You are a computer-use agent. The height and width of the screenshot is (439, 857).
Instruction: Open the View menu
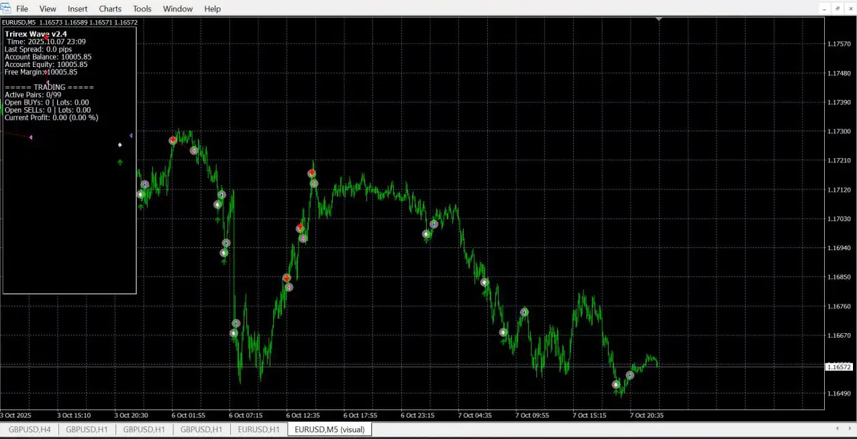(48, 9)
